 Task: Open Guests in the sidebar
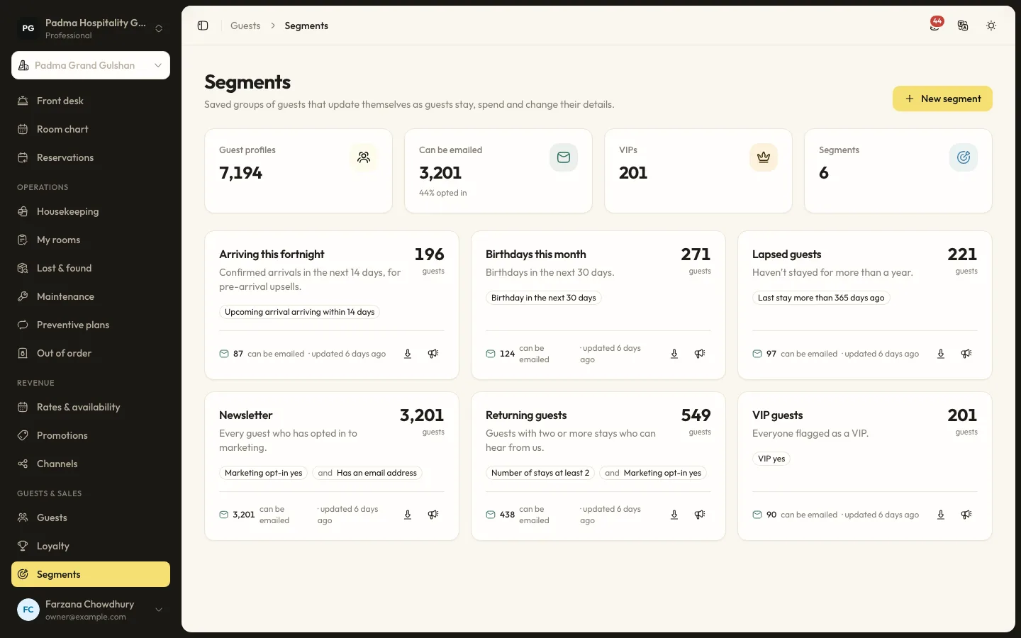click(x=91, y=517)
